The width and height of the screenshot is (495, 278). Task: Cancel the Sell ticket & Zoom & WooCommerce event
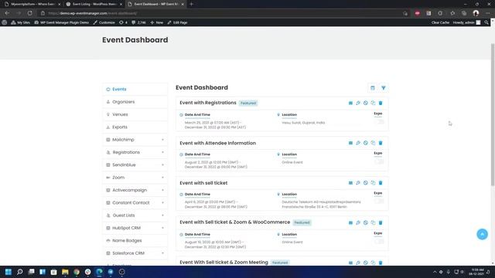pos(366,223)
